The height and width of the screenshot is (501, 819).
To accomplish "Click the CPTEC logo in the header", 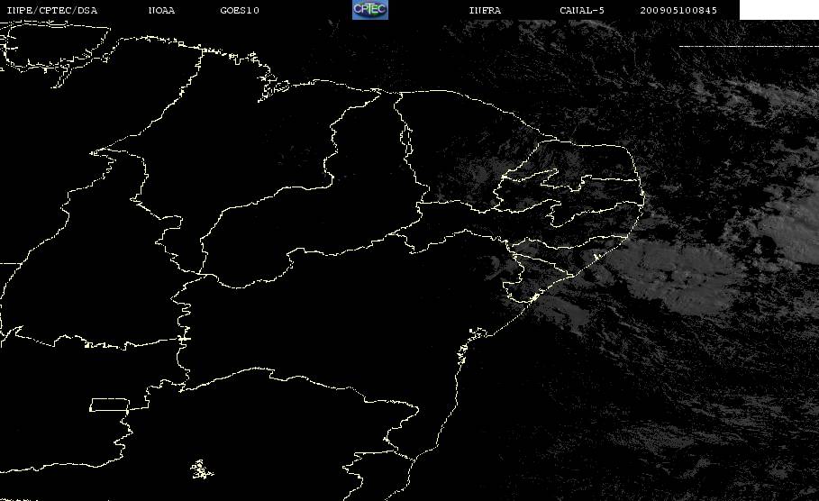I will (x=370, y=10).
